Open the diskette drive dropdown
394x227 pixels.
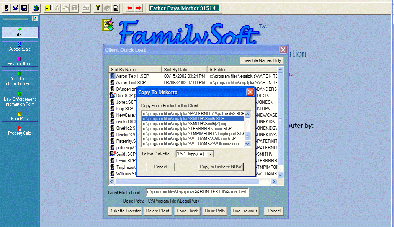tap(210, 154)
